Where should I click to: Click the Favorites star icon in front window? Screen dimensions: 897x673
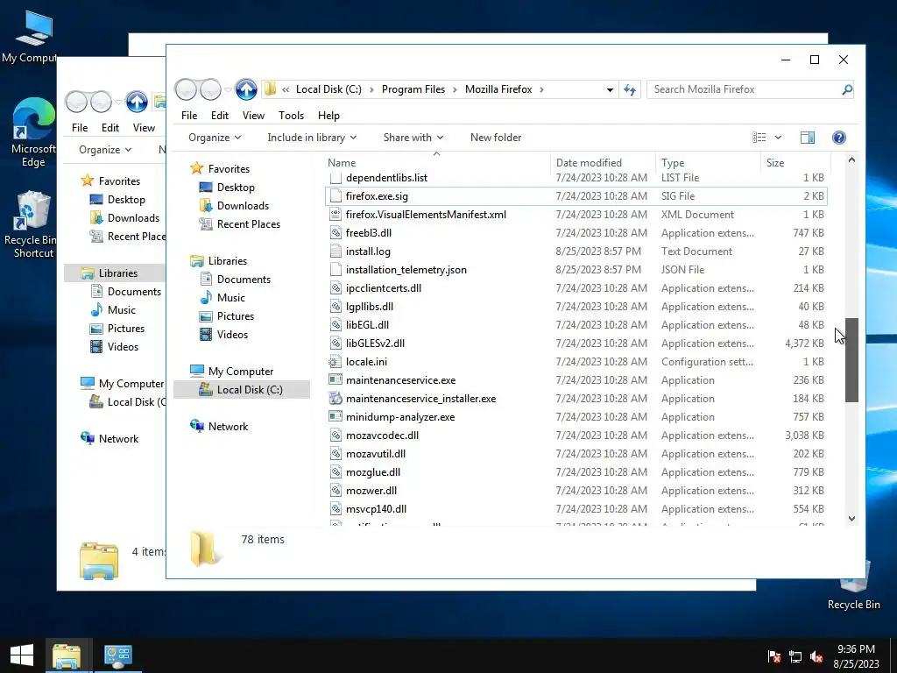coord(197,168)
